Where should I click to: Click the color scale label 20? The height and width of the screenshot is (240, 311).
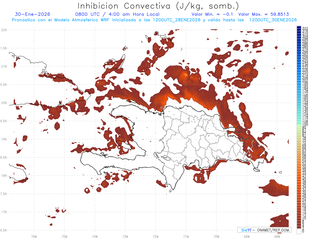click(x=304, y=205)
